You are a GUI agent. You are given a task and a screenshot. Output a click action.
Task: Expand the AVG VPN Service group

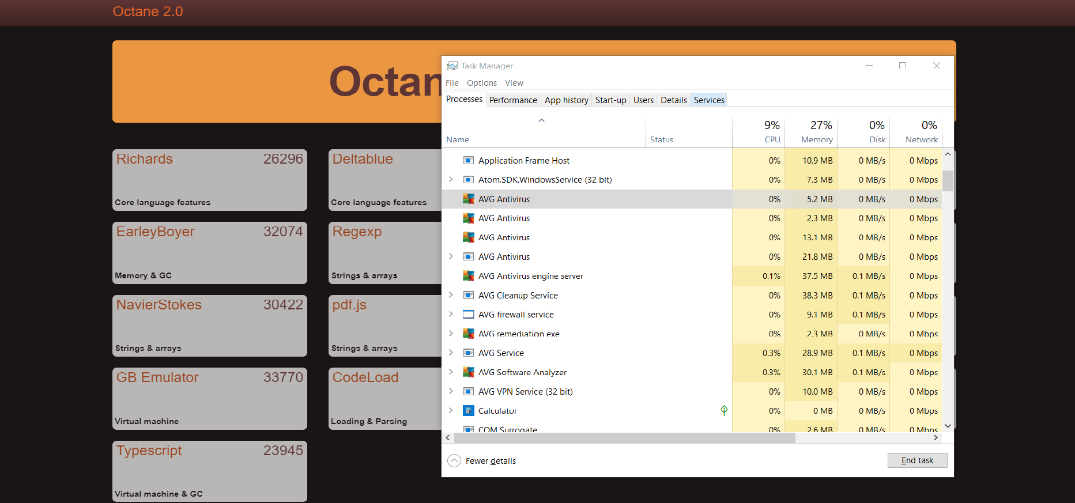(x=451, y=391)
